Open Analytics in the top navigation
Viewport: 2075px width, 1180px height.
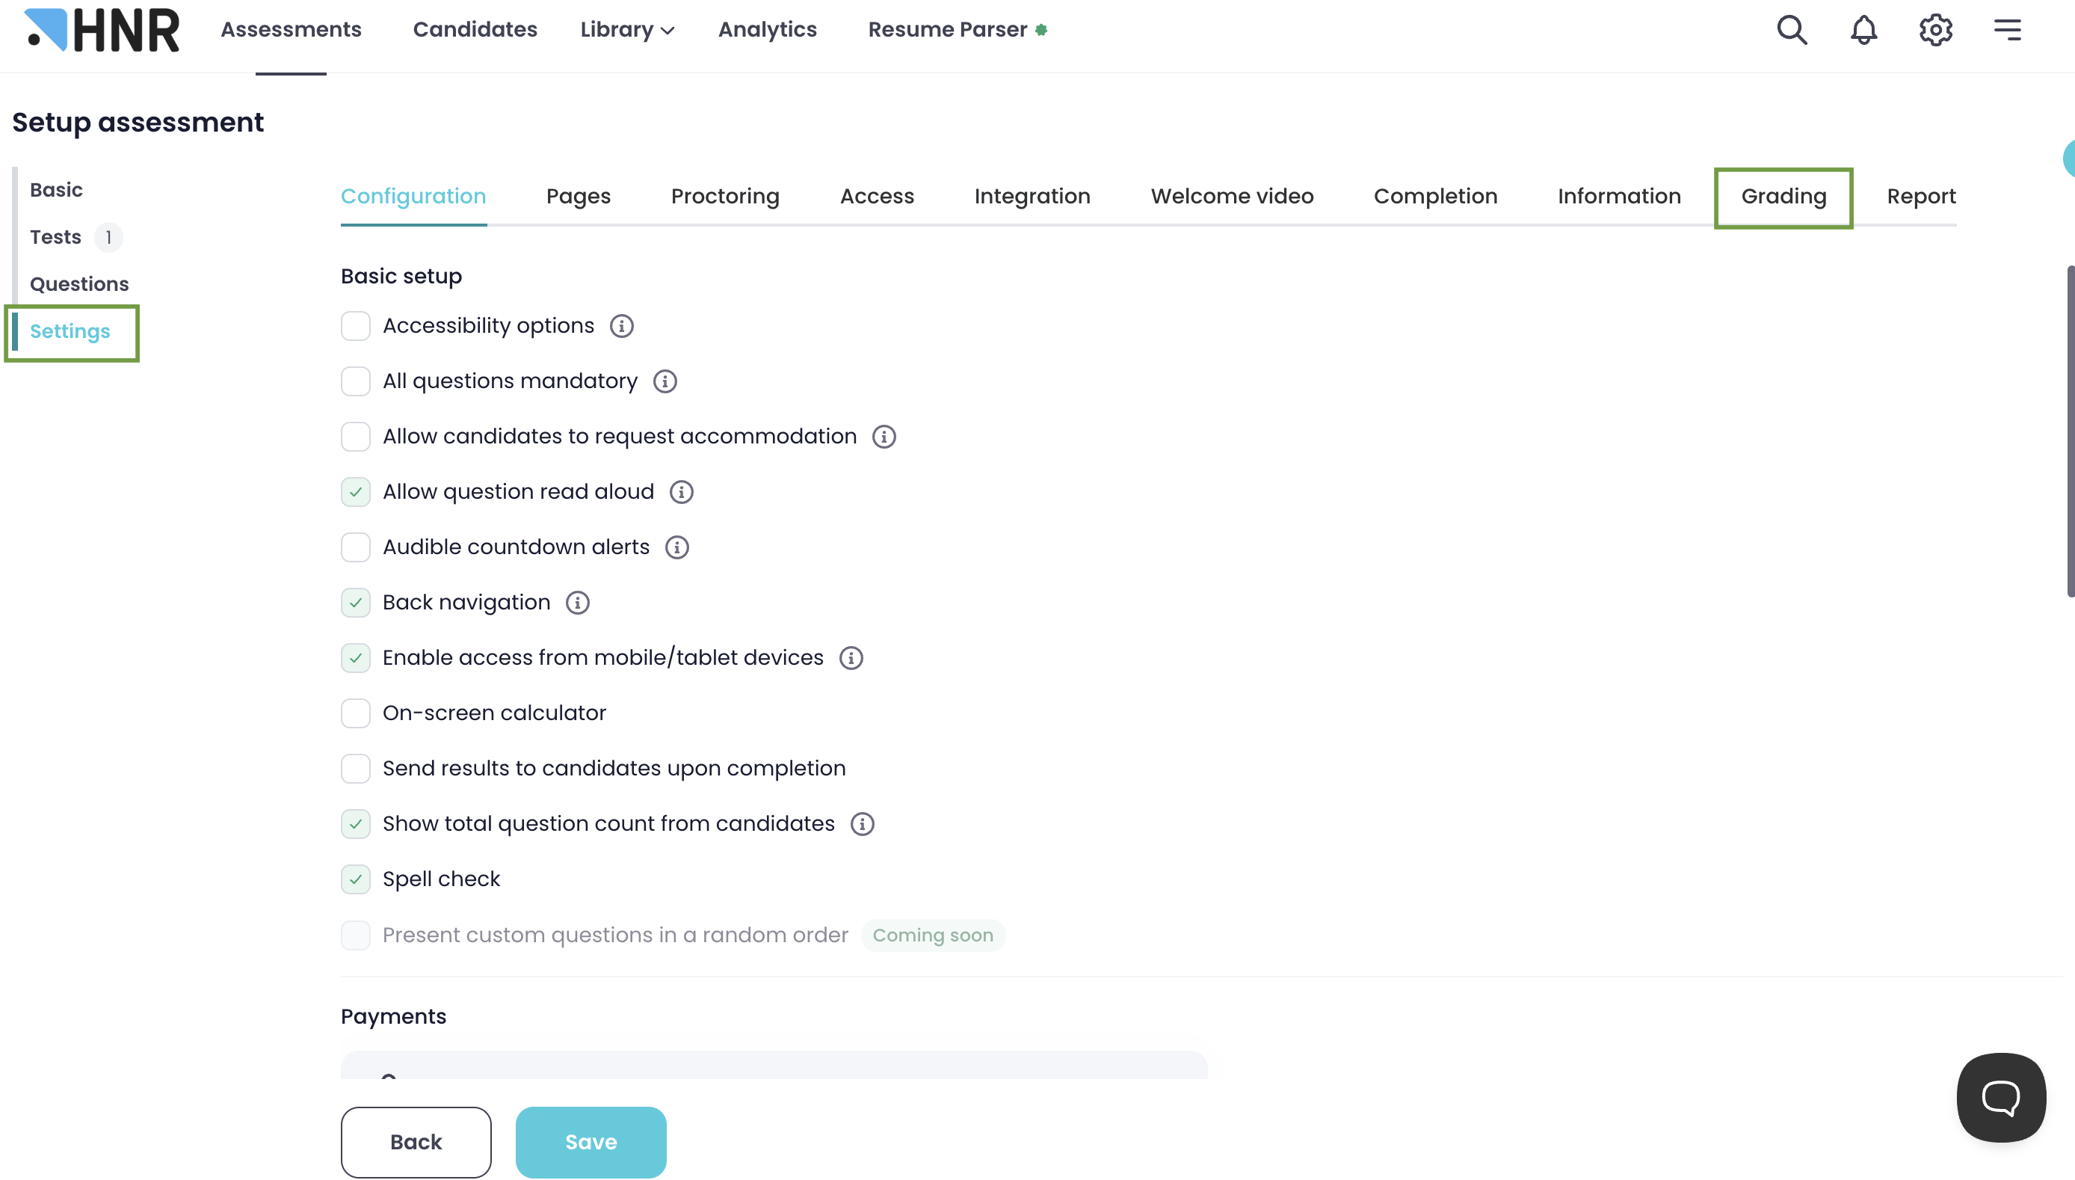click(767, 30)
